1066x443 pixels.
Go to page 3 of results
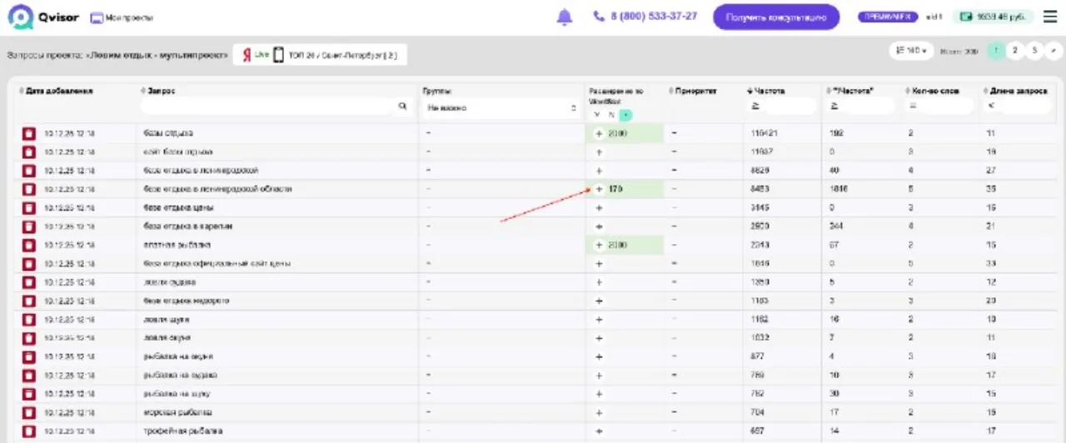(x=1034, y=51)
